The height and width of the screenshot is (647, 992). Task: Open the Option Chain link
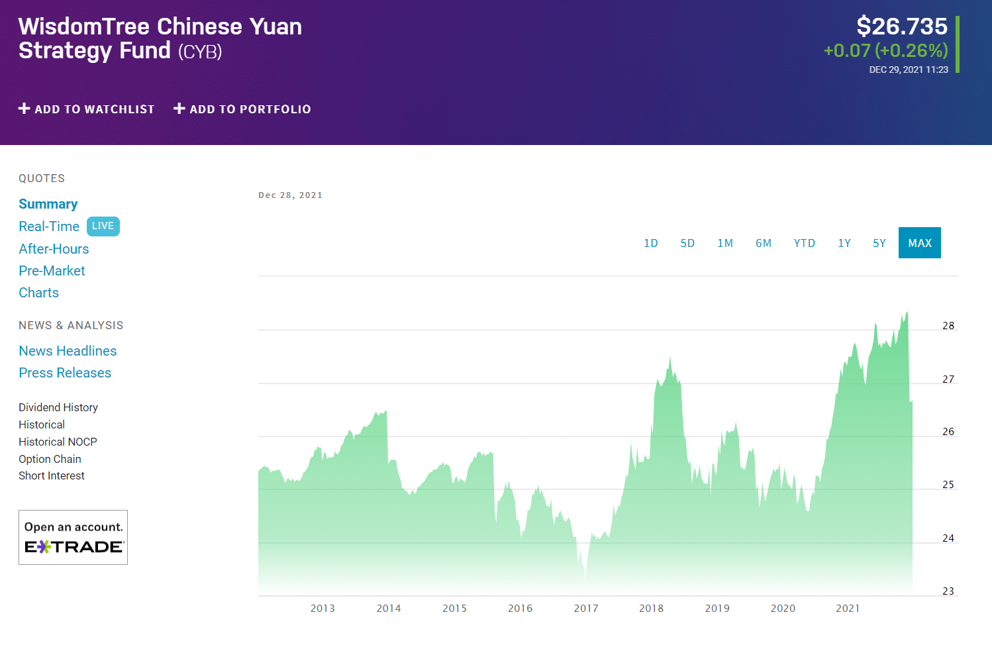coord(50,459)
